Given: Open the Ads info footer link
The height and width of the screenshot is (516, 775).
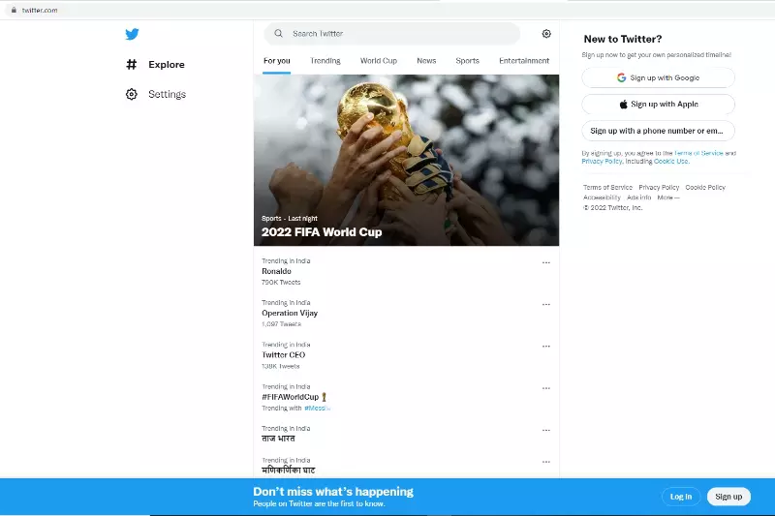Looking at the screenshot, I should (639, 197).
